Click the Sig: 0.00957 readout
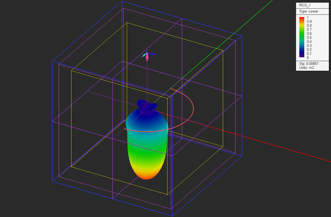The width and height of the screenshot is (331, 217). pos(309,64)
